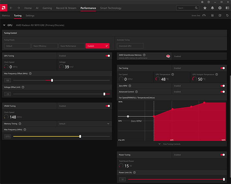Click the search magnifier icon

(196, 8)
